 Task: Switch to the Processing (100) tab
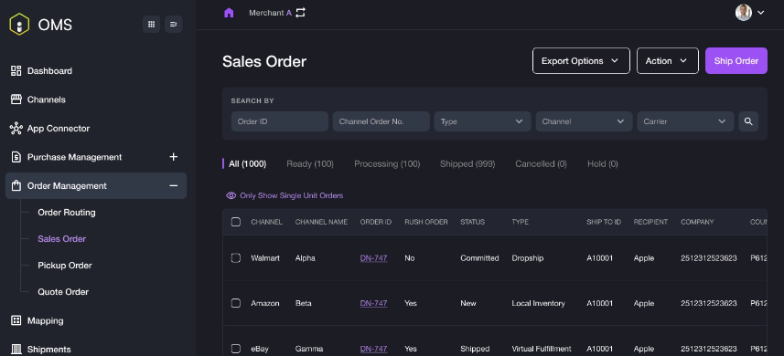387,163
